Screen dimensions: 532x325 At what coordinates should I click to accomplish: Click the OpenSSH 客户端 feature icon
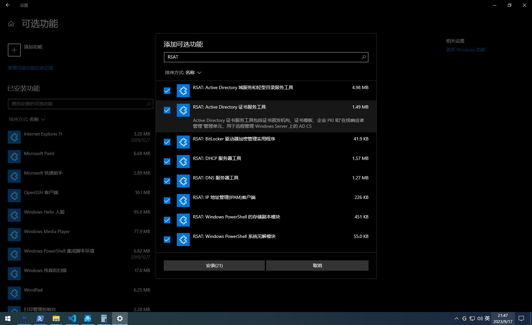coord(14,196)
